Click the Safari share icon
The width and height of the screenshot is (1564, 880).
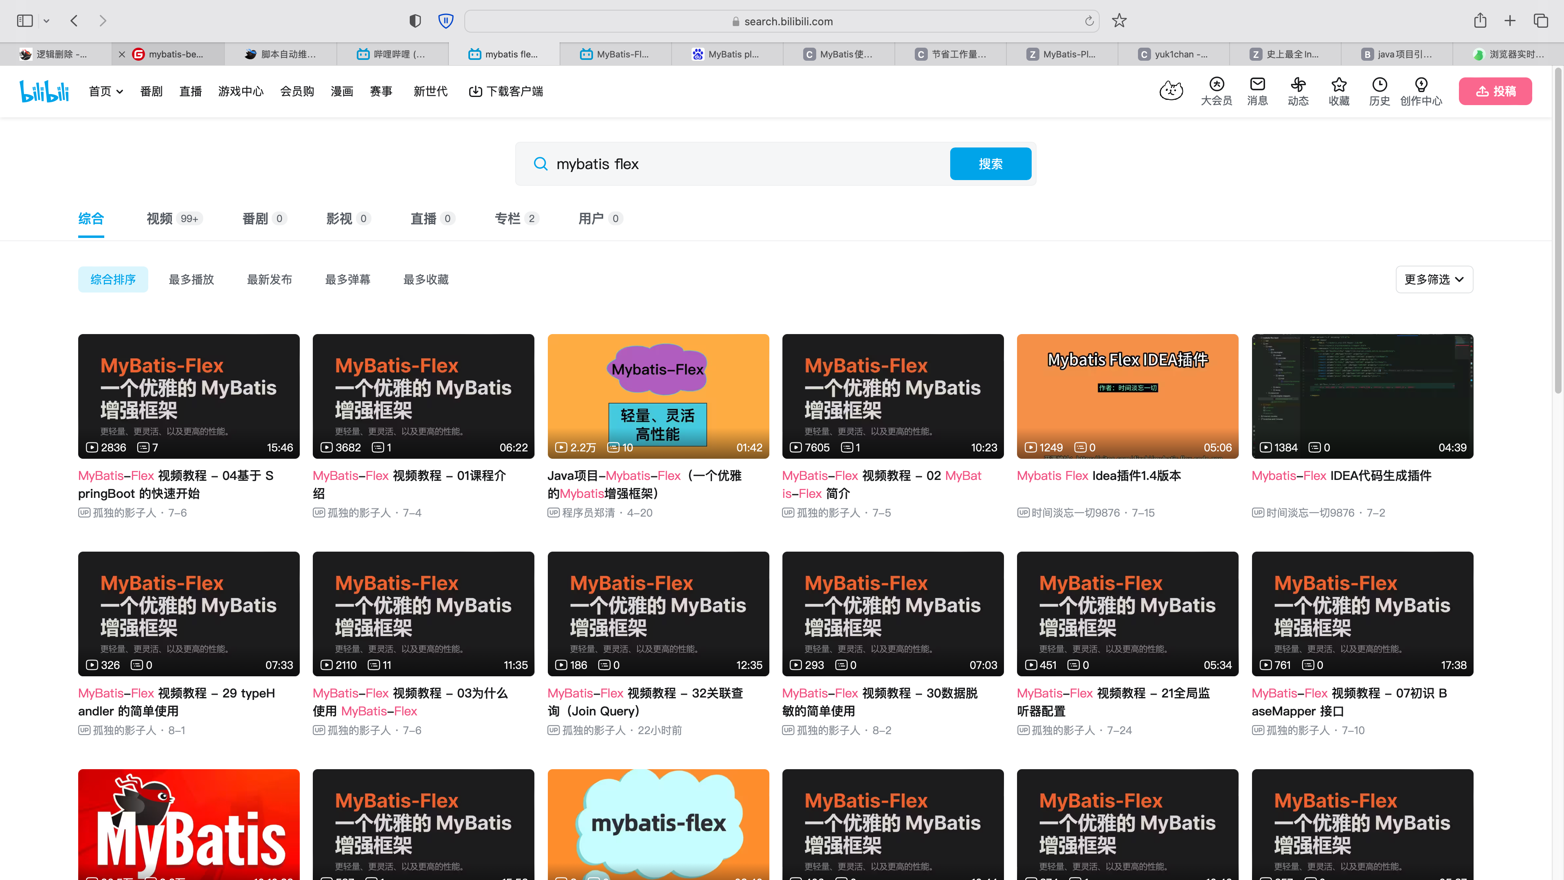[1480, 21]
